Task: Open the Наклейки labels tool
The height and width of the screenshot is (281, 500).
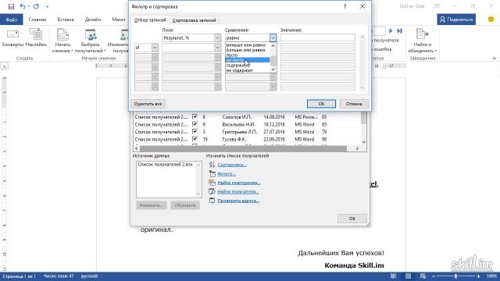Action: click(36, 37)
